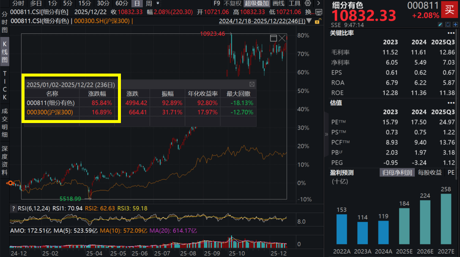Image resolution: width=460 pixels, height=257 pixels.
Task: Open the WP icon at top right of chart
Action: 319,12
